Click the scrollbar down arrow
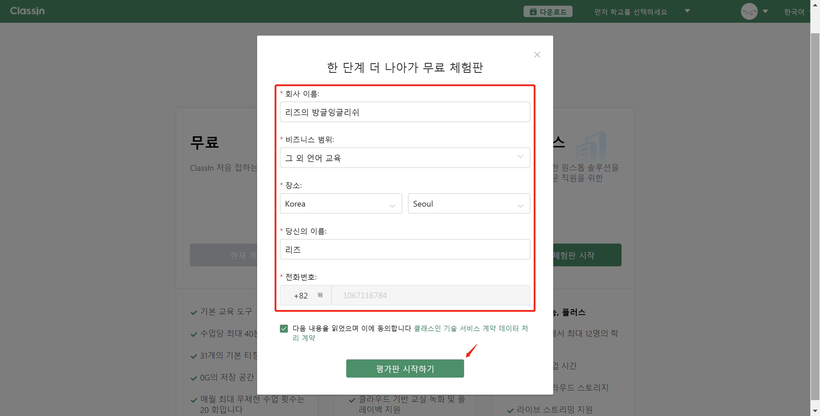 coord(815,411)
